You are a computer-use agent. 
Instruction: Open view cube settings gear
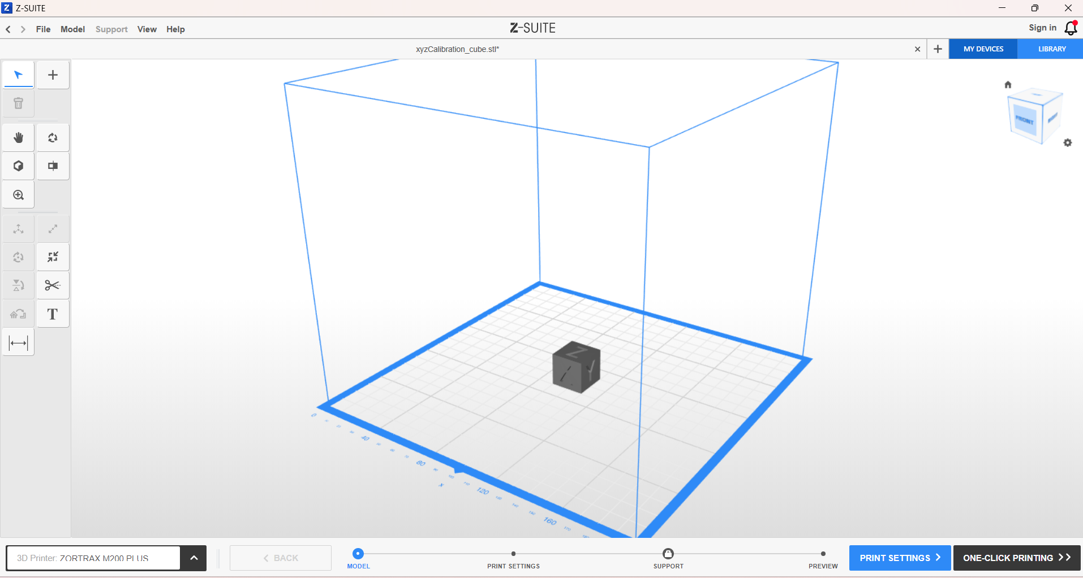1068,143
